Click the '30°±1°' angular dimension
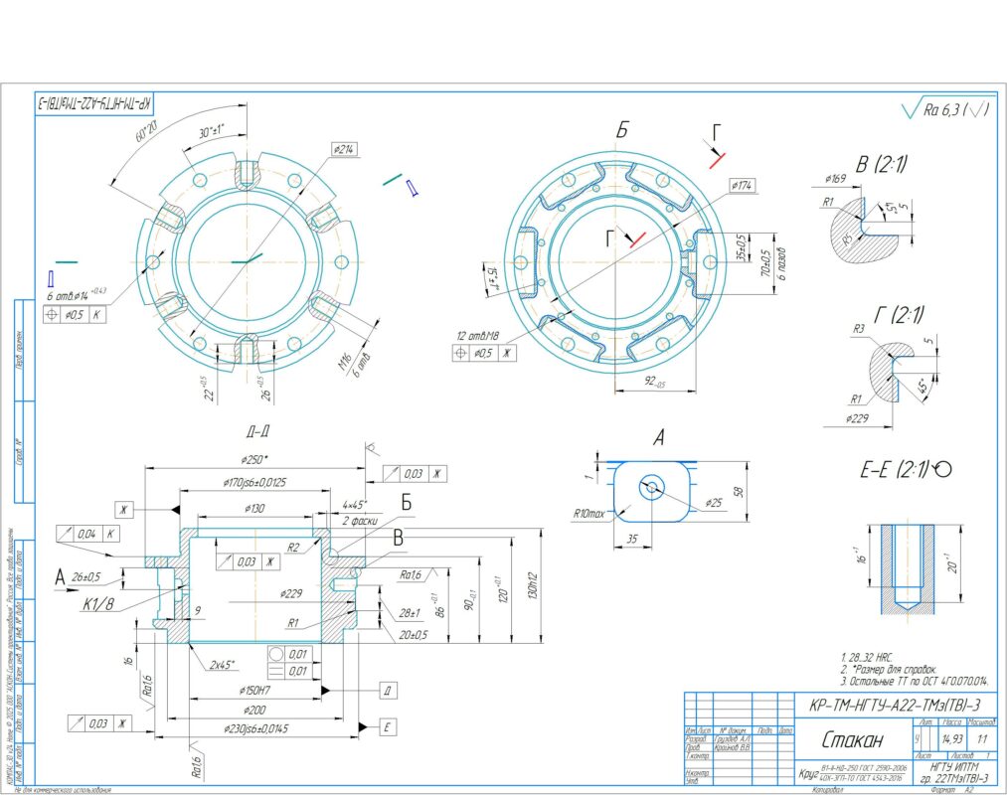The width and height of the screenshot is (1007, 795). point(212,131)
